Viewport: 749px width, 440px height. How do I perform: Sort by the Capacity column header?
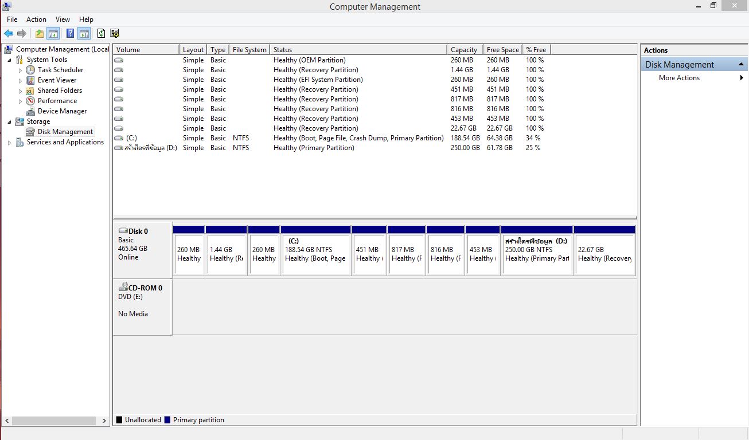[x=465, y=50]
